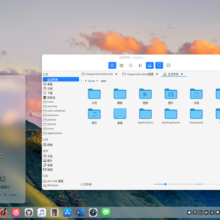
Task: Go back with the left arrow
Action: point(47,65)
